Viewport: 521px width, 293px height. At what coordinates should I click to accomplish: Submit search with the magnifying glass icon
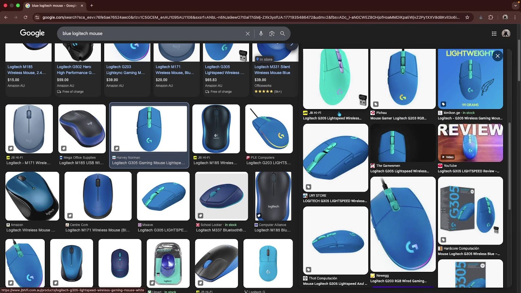(282, 33)
